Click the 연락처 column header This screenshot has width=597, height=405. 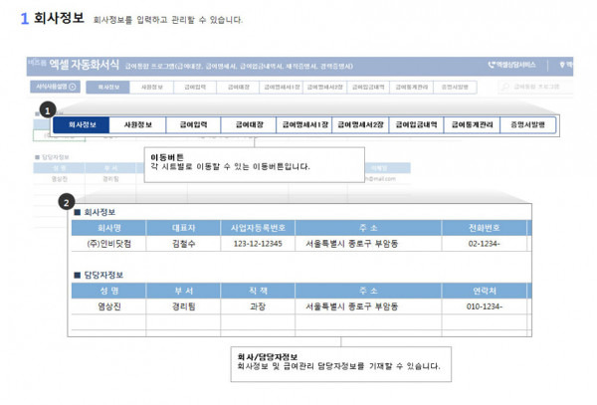tap(484, 291)
